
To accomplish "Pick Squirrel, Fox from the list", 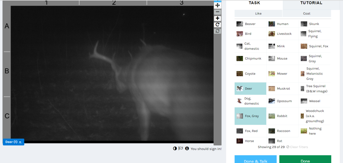I will tap(315, 46).
